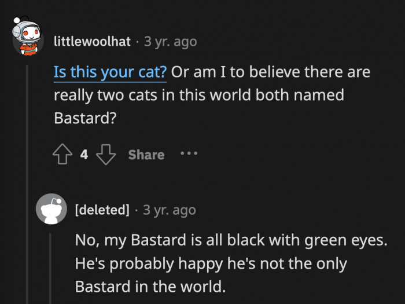Viewport: 405px width, 304px height.
Task: Click littlewoolhat's astronaut Snoo avatar
Action: [x=27, y=36]
